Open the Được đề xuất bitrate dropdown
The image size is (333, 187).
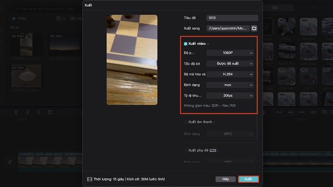click(x=230, y=64)
